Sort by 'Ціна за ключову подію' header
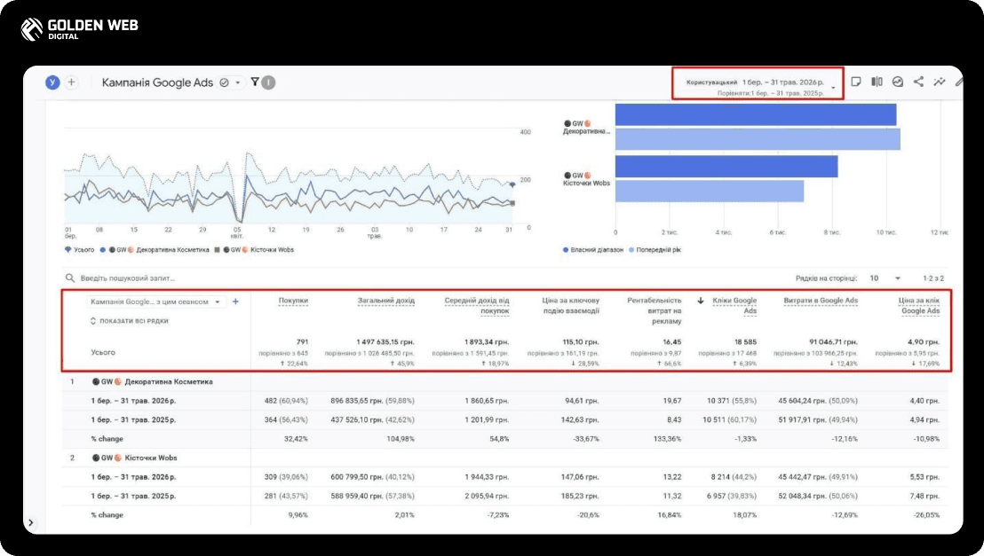 570,305
